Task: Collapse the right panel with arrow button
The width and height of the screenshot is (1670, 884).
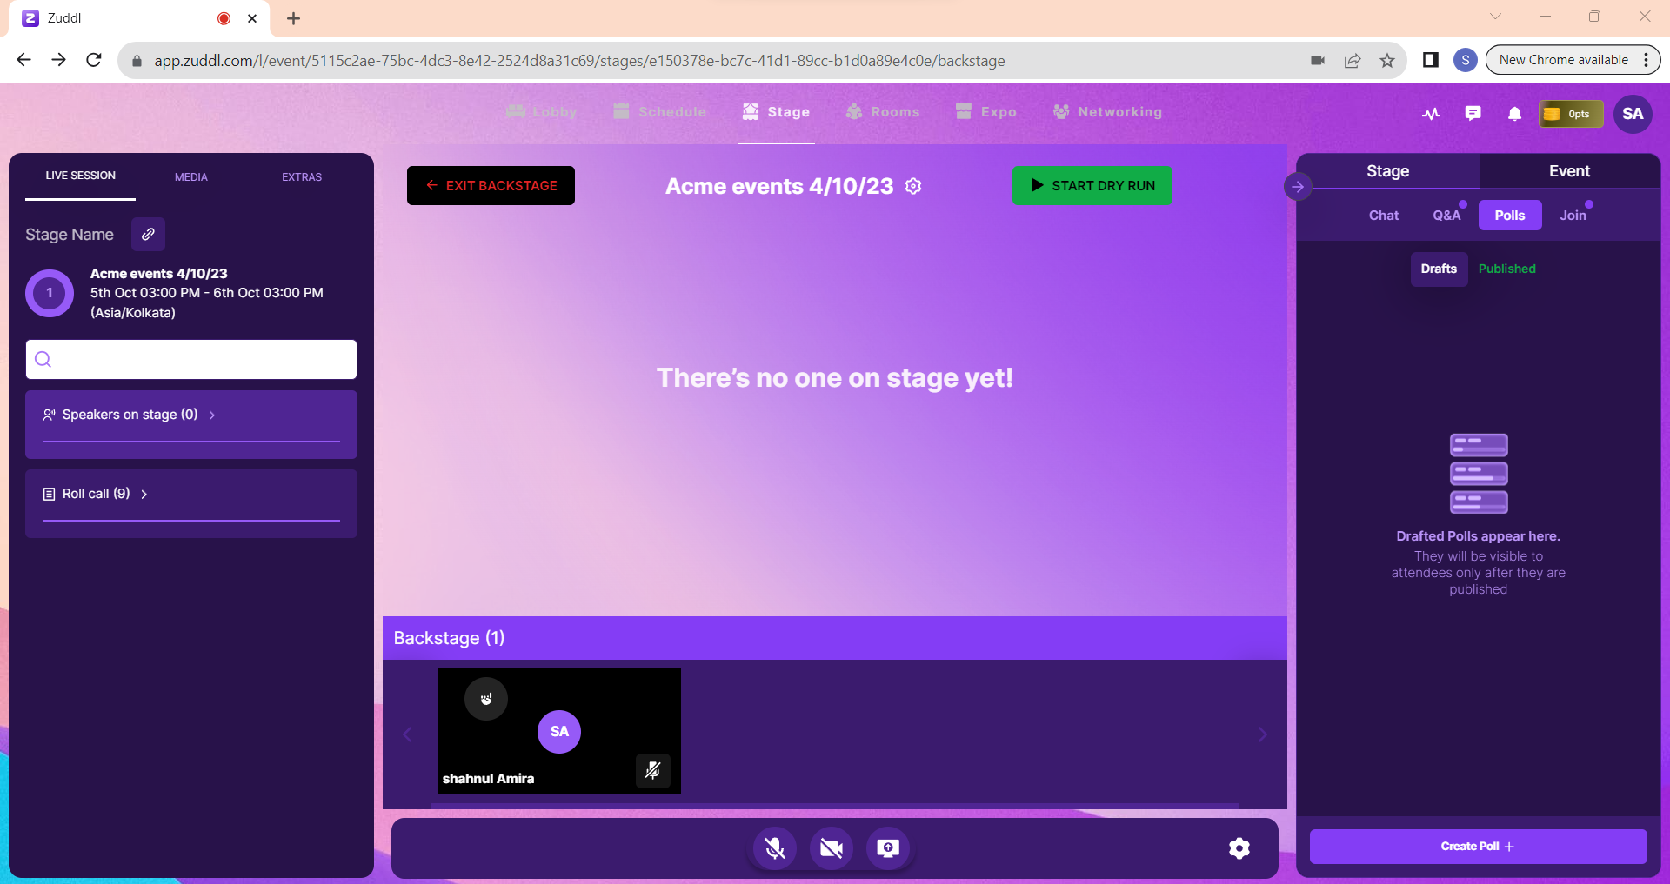Action: pyautogui.click(x=1298, y=186)
